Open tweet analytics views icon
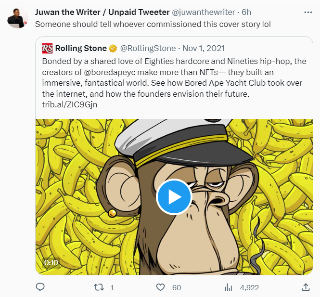 tap(229, 287)
